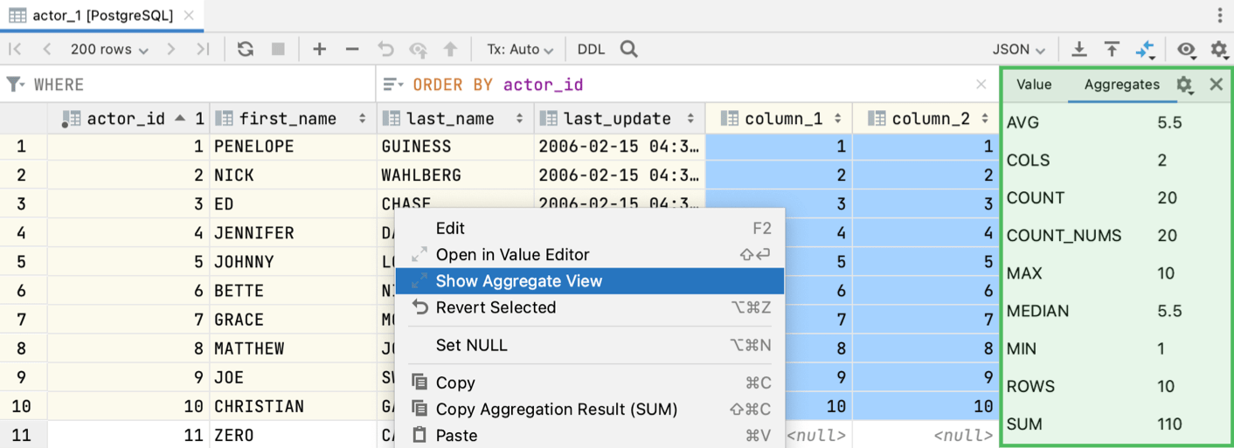
Task: Switch to the Aggregates tab
Action: tap(1122, 85)
